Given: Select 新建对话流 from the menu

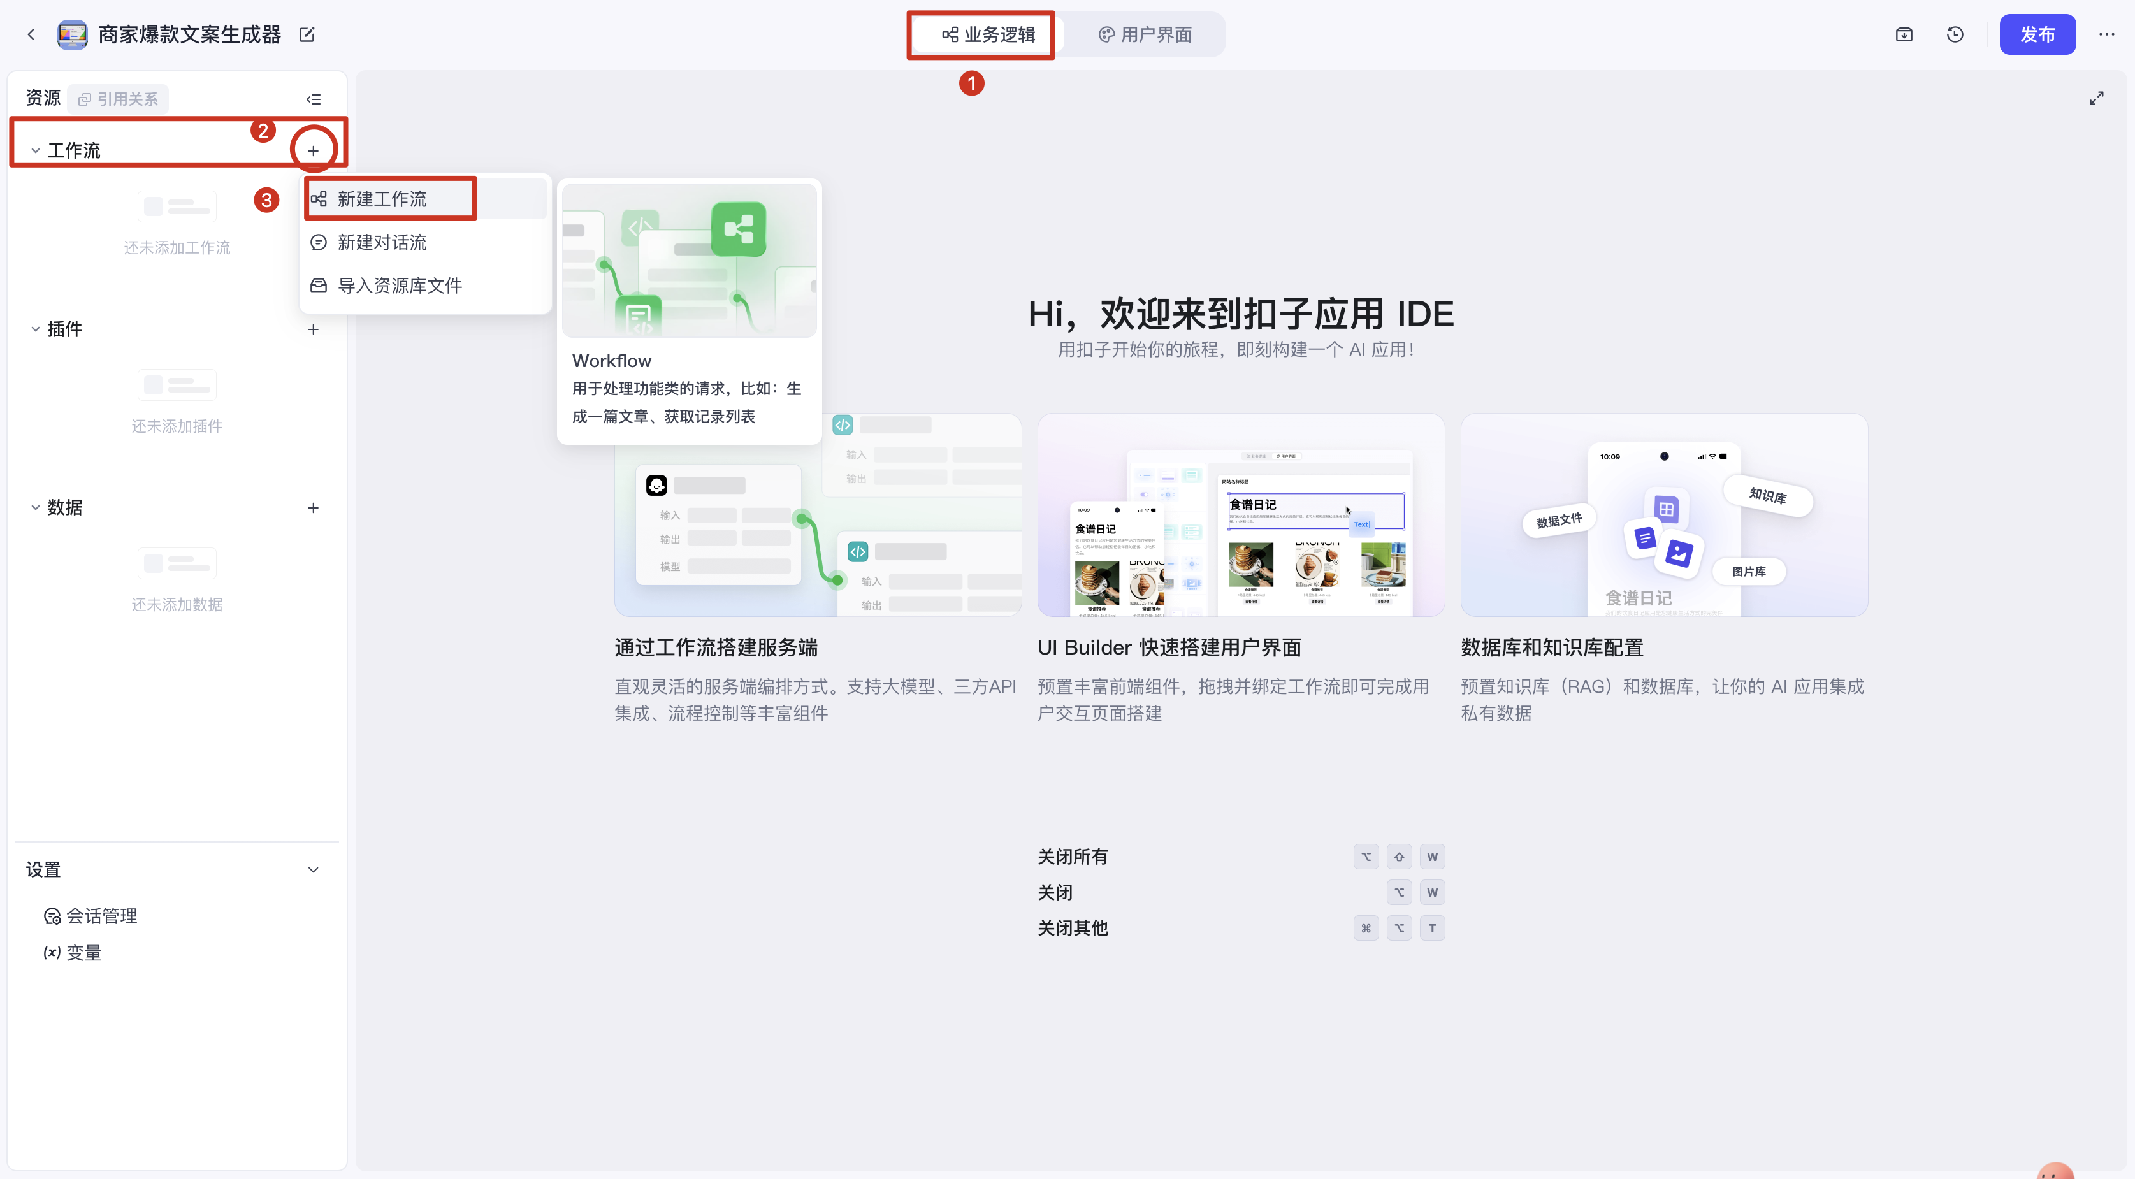Looking at the screenshot, I should click(381, 243).
